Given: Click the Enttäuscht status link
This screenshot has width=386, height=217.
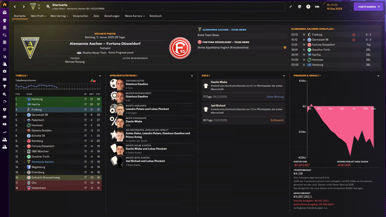Looking at the screenshot, I should pyautogui.click(x=277, y=120).
